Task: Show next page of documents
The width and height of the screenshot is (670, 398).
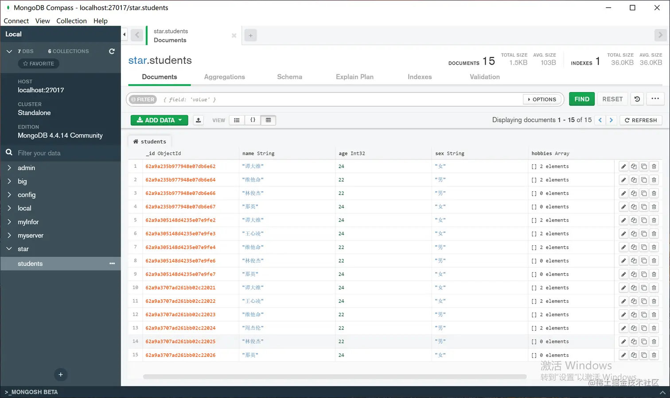Action: [x=611, y=120]
